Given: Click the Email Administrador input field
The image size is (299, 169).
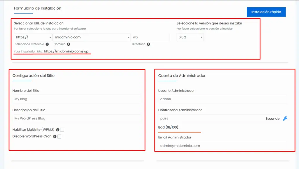Looking at the screenshot, I should point(222,146).
